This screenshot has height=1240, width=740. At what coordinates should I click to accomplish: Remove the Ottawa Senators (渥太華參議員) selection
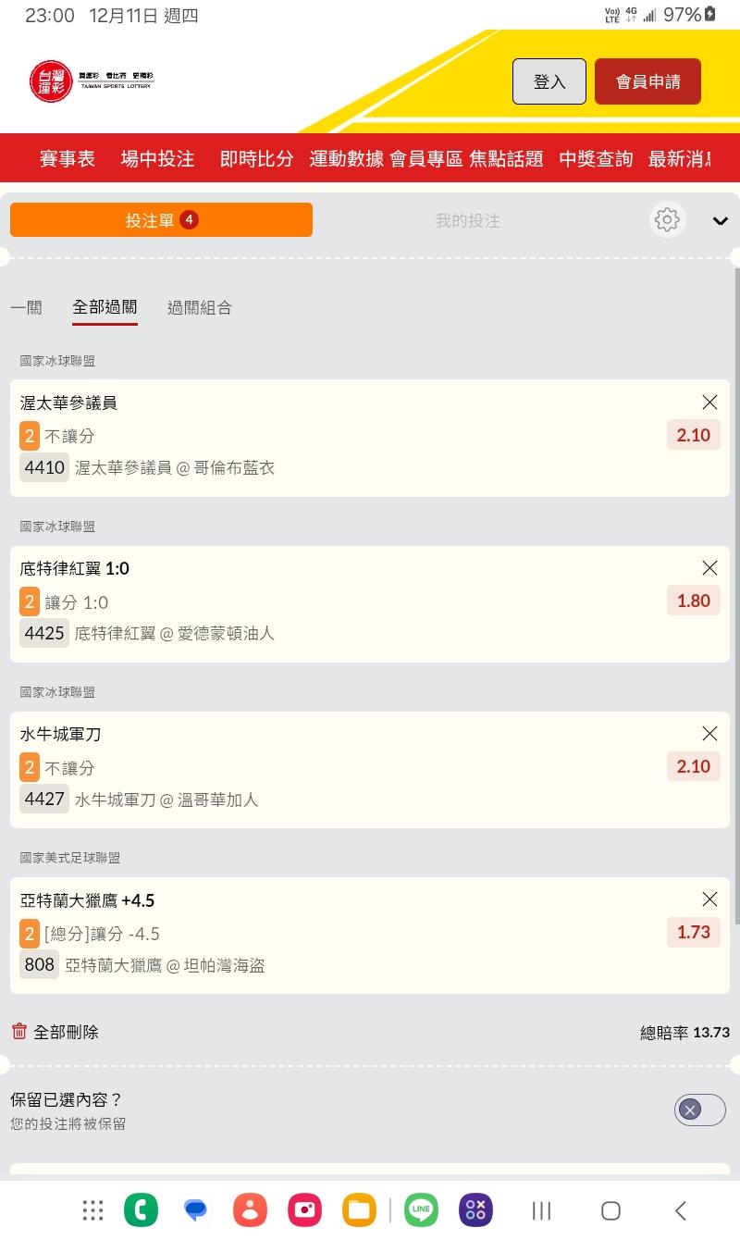(709, 403)
